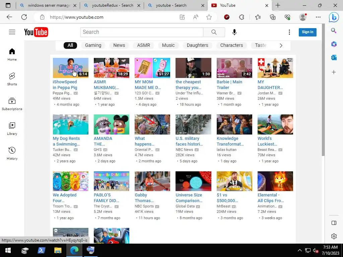The height and width of the screenshot is (257, 343).
Task: Open Subscriptions from the sidebar
Action: click(12, 104)
